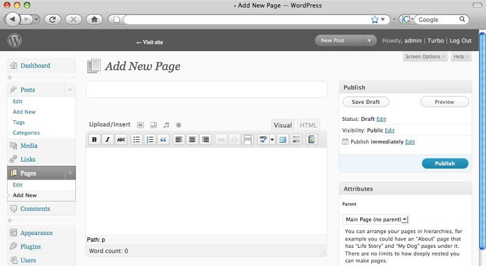Run the spellchecker from the toolbar
The height and width of the screenshot is (266, 486).
click(x=263, y=140)
